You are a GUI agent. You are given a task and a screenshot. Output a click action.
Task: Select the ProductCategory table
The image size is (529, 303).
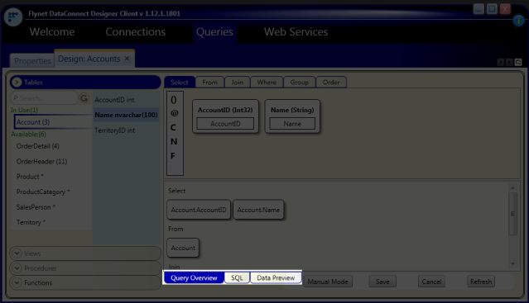point(43,192)
